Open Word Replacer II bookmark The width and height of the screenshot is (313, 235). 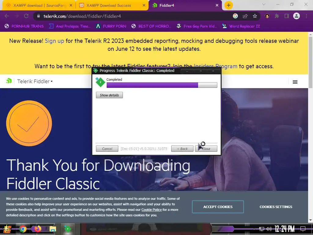coord(241,26)
